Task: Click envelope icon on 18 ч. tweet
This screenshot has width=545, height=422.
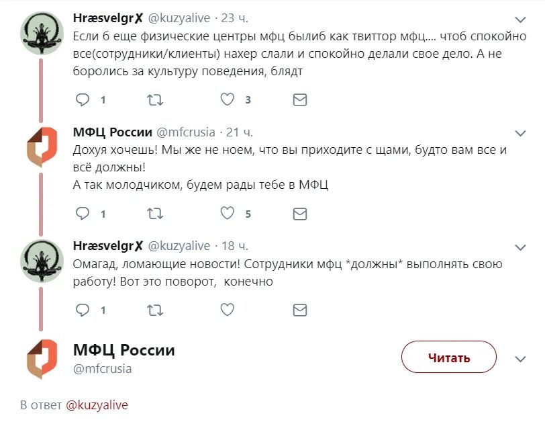Action: tap(300, 310)
